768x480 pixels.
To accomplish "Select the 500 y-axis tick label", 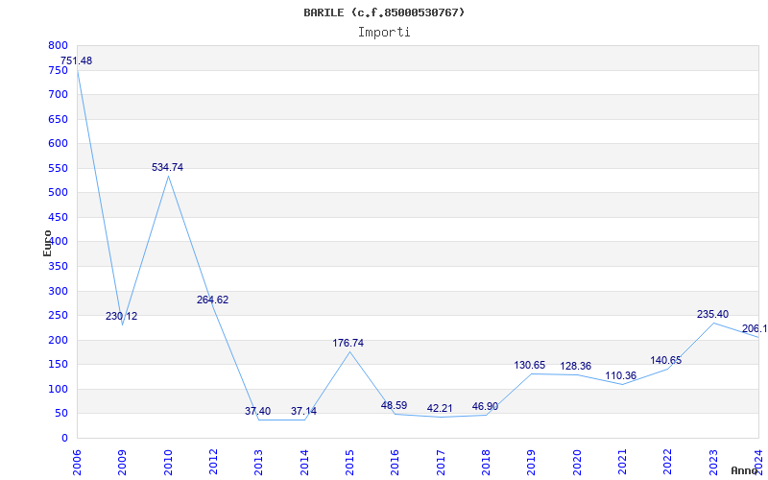I will pos(58,193).
